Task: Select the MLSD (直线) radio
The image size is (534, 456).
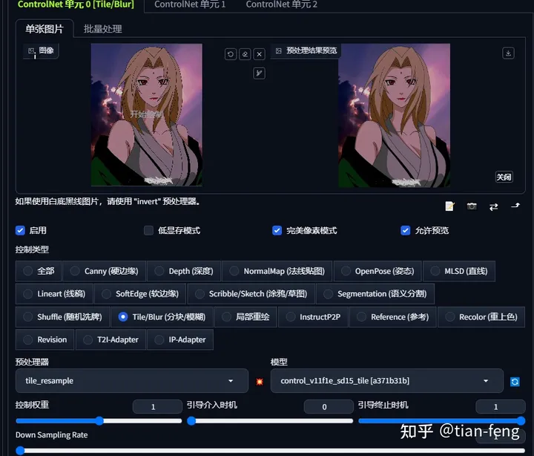Action: (435, 271)
